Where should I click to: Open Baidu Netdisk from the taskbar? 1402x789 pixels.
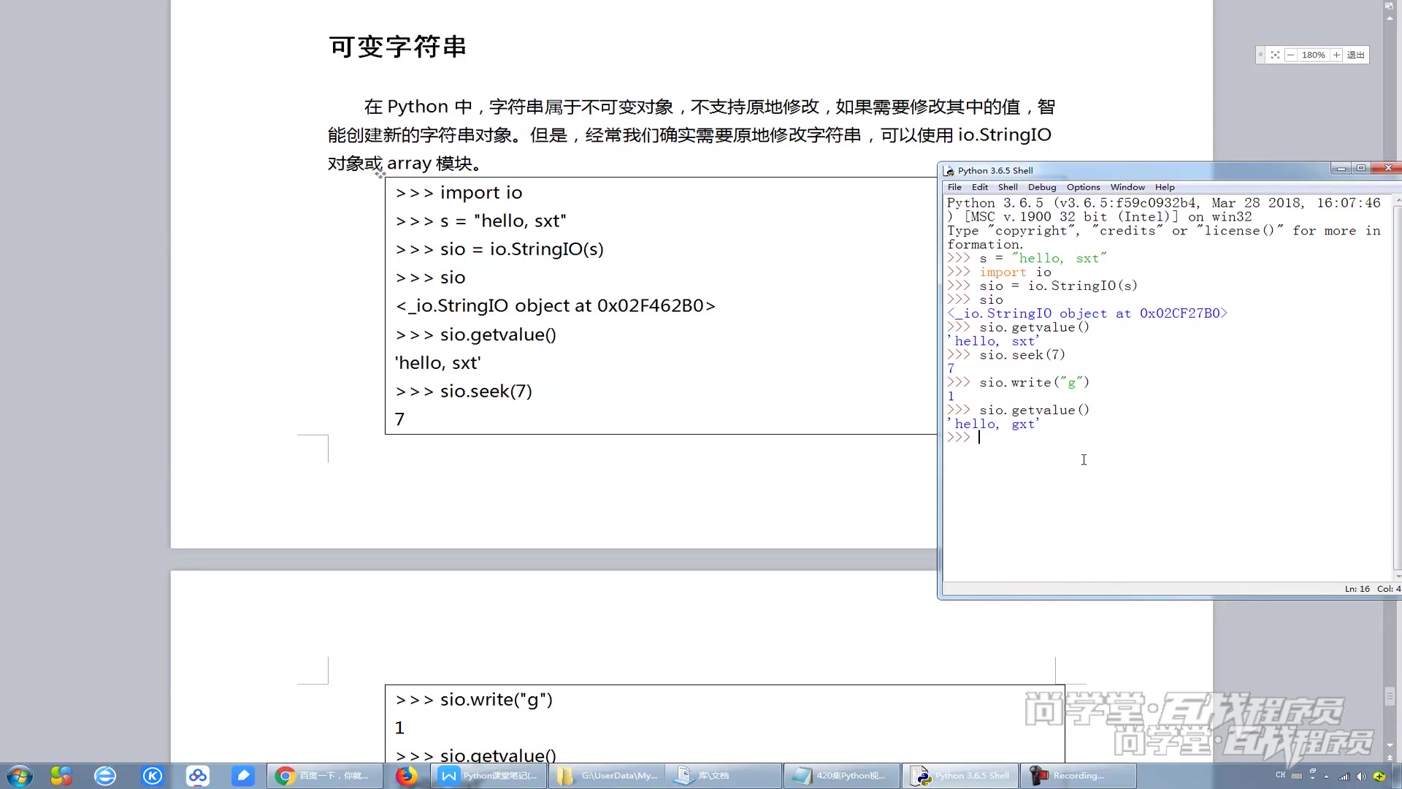pyautogui.click(x=198, y=776)
